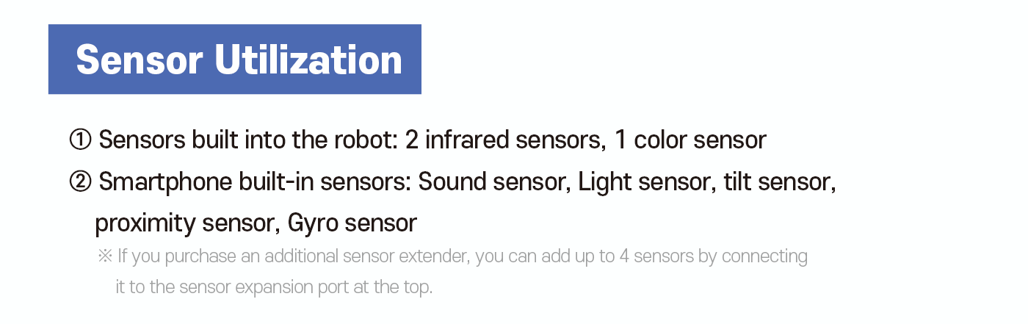
Task: Click the "1 color sensor" text
Action: click(x=690, y=140)
